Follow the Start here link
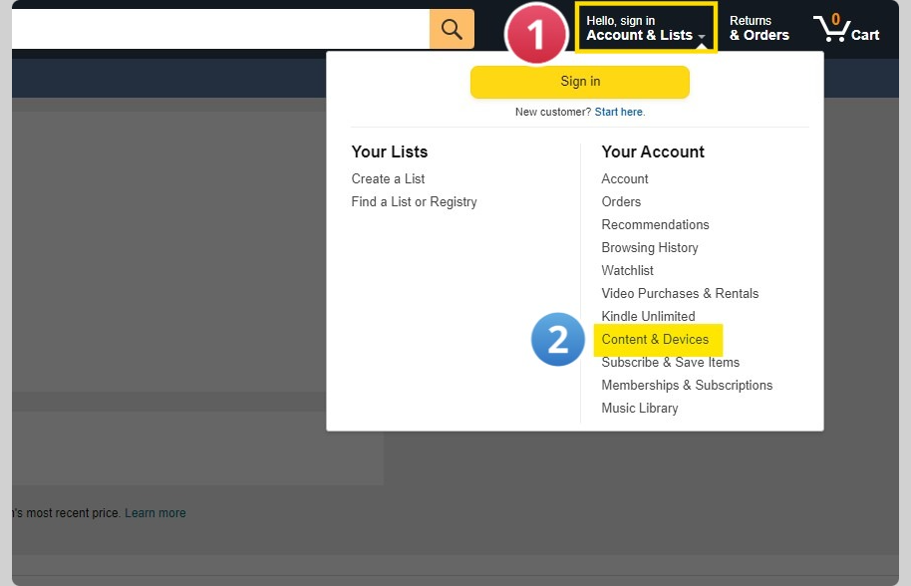 [x=618, y=112]
